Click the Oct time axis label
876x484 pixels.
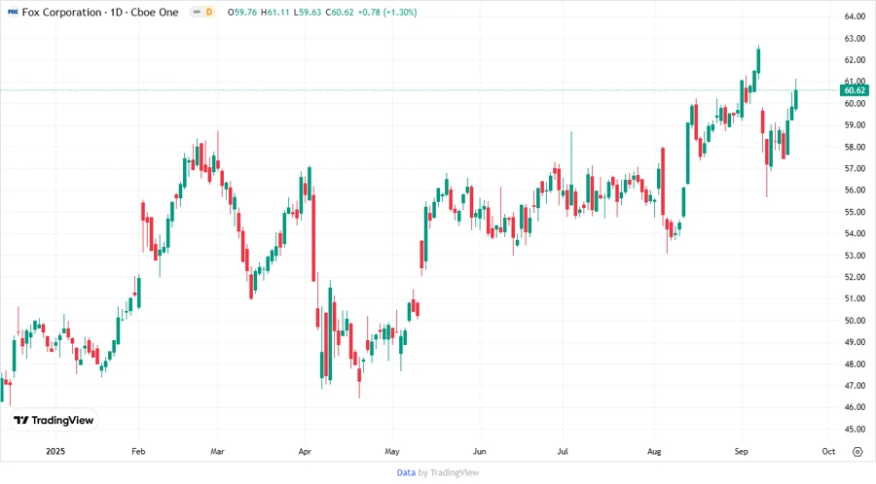(x=828, y=451)
